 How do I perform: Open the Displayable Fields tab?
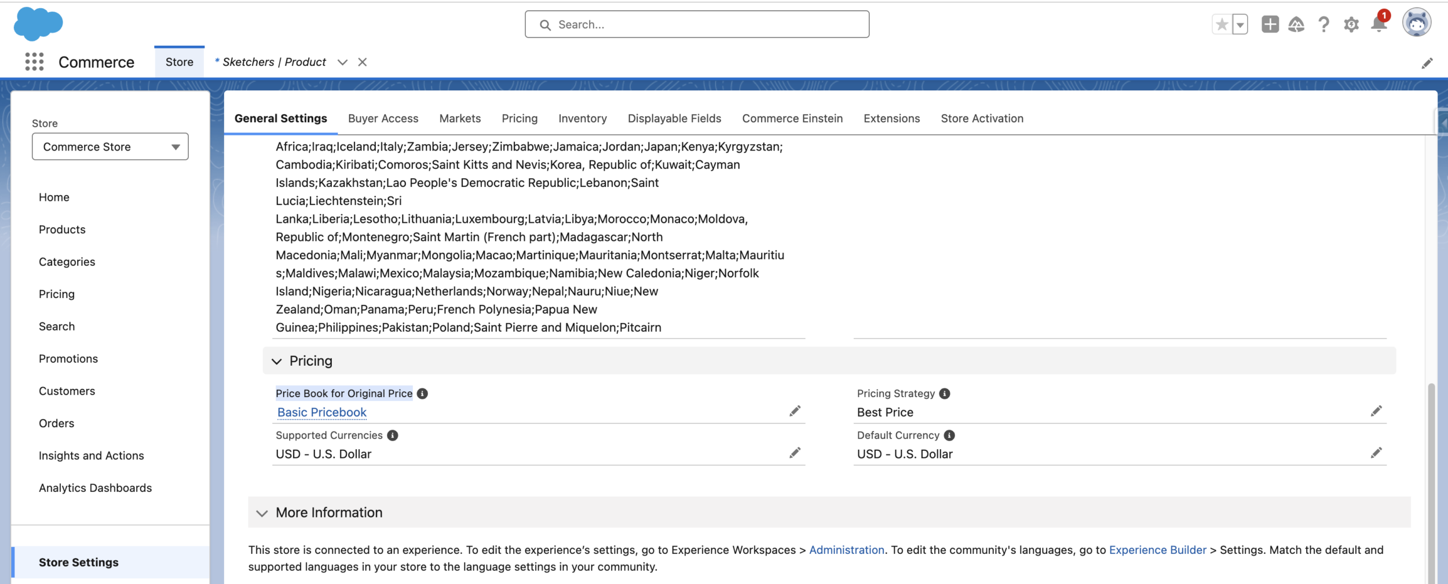[x=674, y=119]
